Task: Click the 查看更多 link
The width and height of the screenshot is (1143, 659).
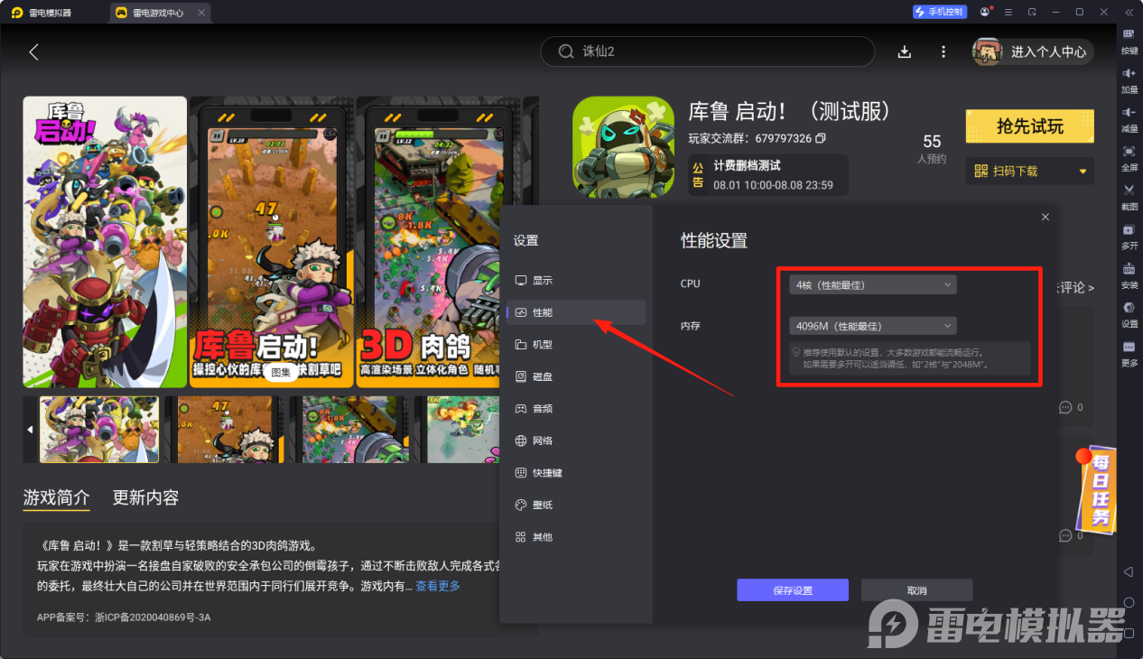Action: pyautogui.click(x=438, y=586)
